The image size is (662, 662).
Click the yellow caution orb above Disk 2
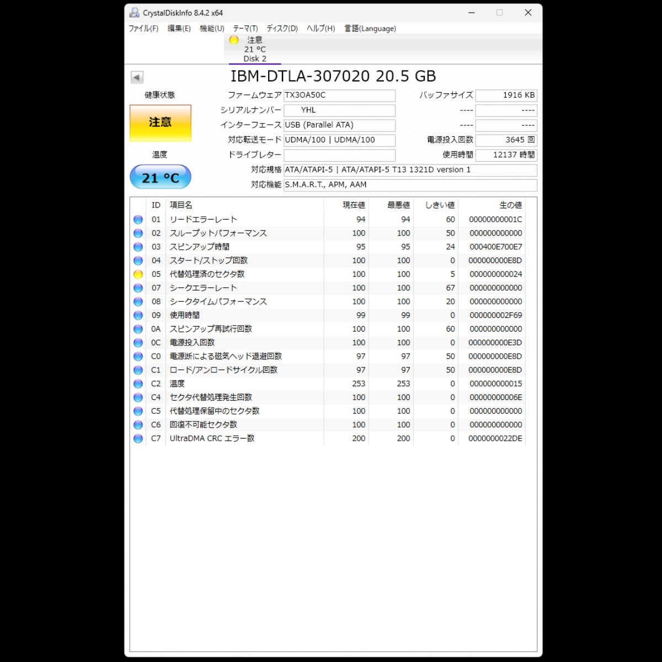tap(234, 40)
